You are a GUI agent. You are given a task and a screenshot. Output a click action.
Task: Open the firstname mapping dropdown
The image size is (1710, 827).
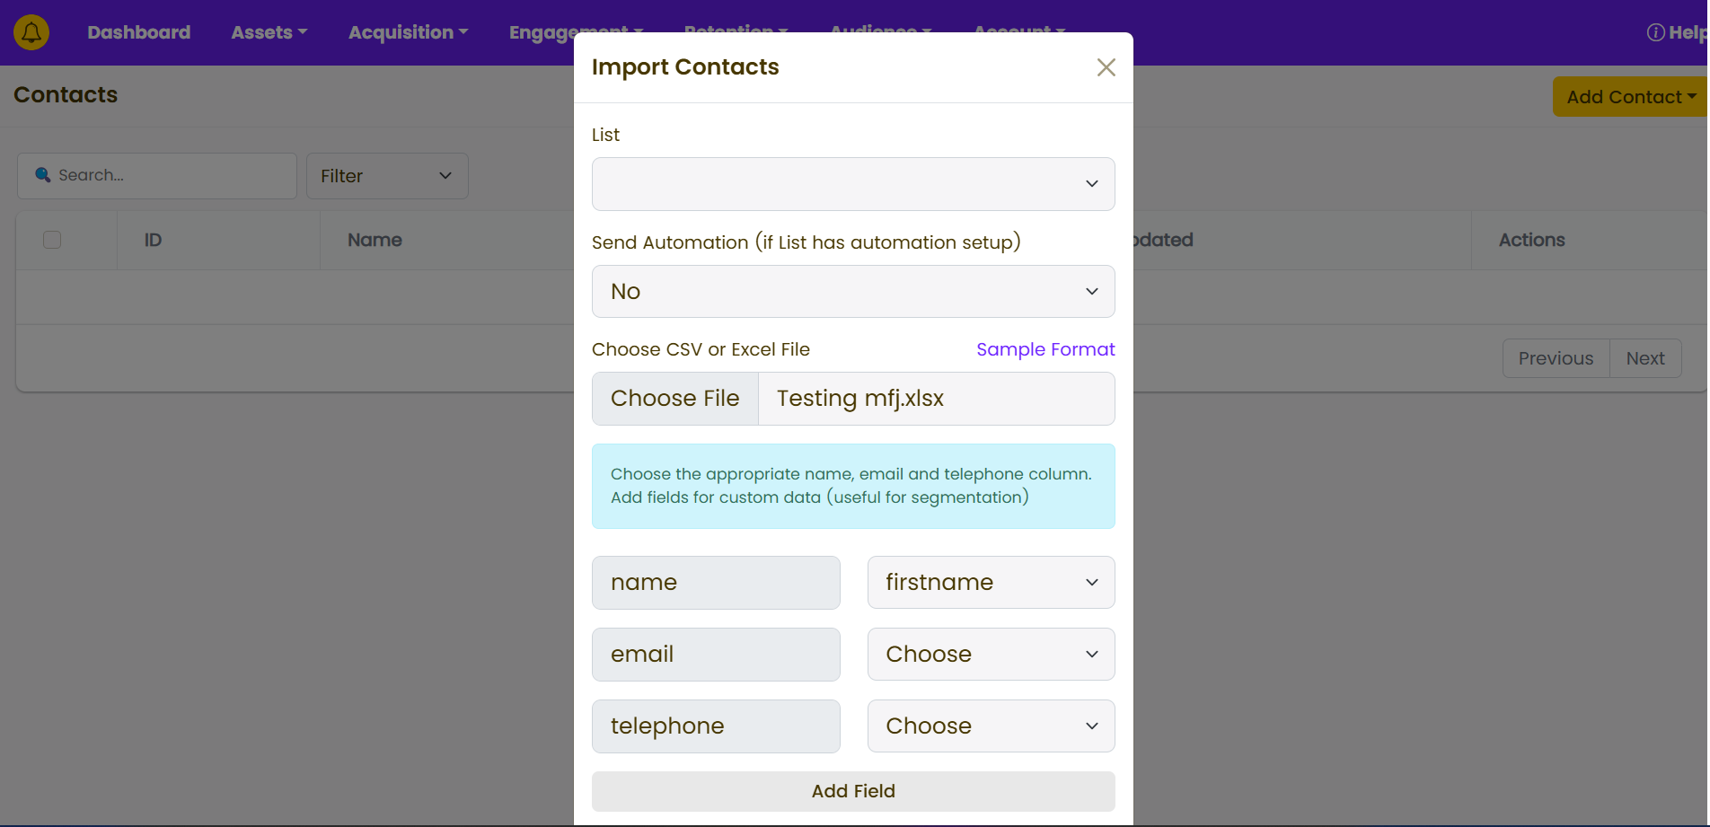point(991,583)
